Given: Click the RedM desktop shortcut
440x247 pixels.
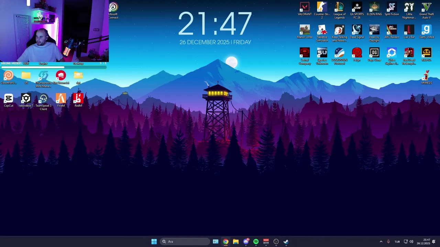Looking at the screenshot, I should pos(78,101).
